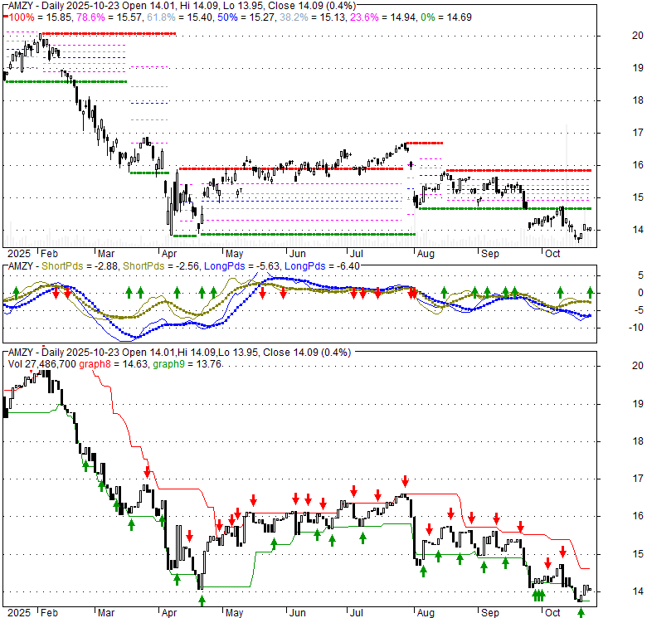Click the '18' price tick on the graph8/graph9 chart axis
The height and width of the screenshot is (618, 647).
click(x=638, y=441)
